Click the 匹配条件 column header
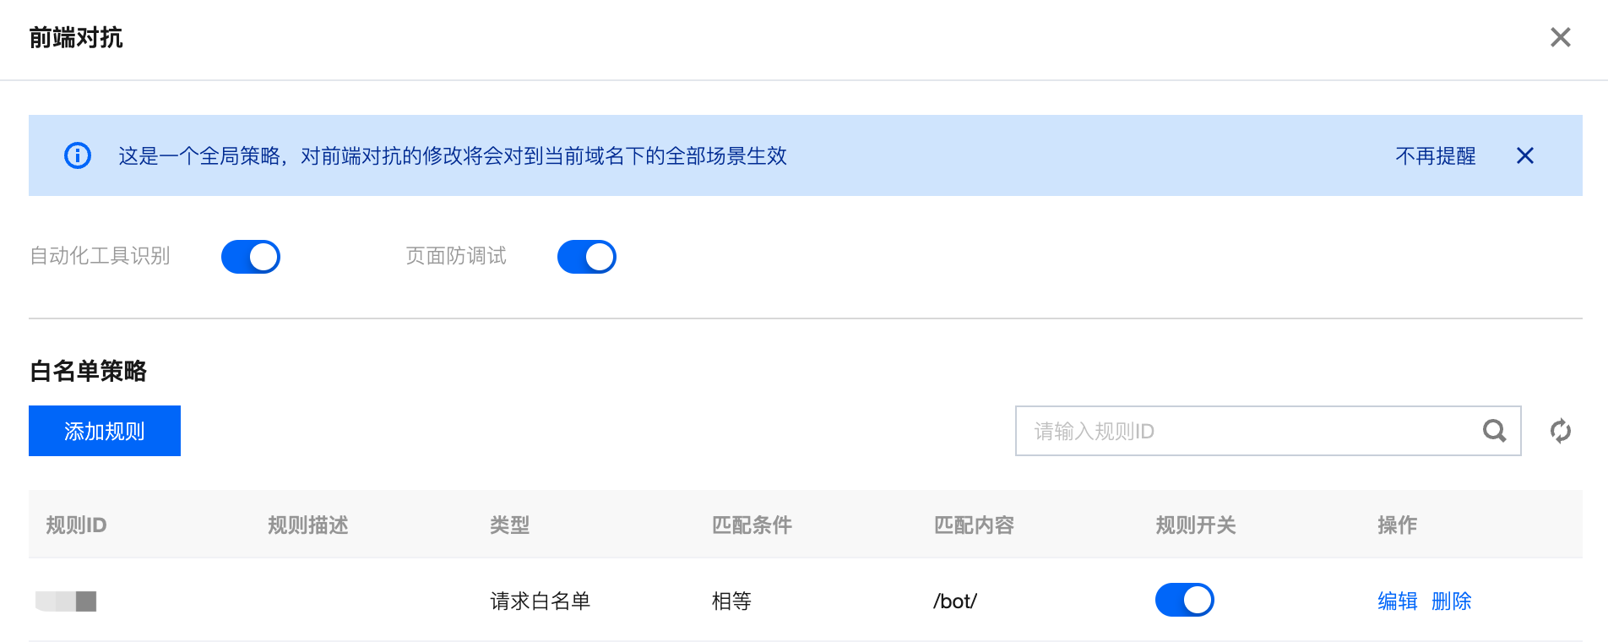The width and height of the screenshot is (1608, 642). click(752, 525)
